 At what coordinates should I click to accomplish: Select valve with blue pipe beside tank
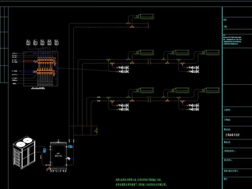click(x=69, y=158)
